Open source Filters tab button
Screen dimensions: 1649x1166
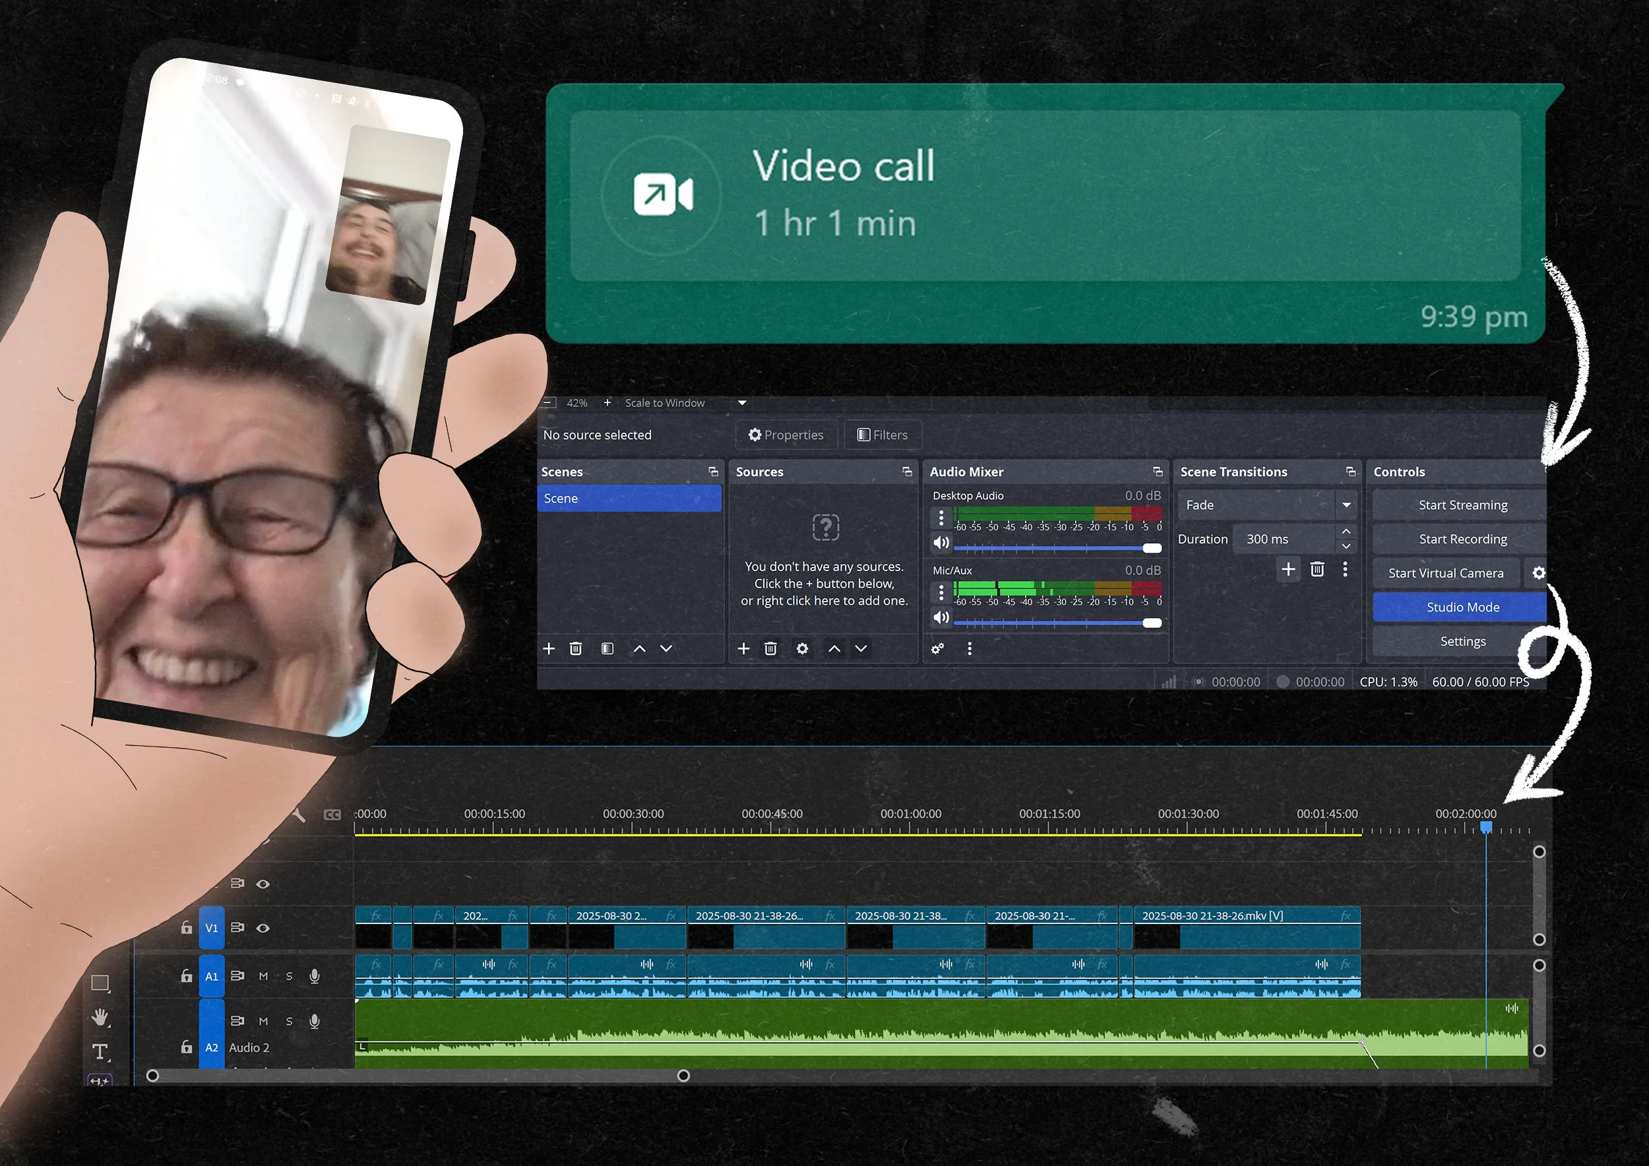click(x=883, y=435)
